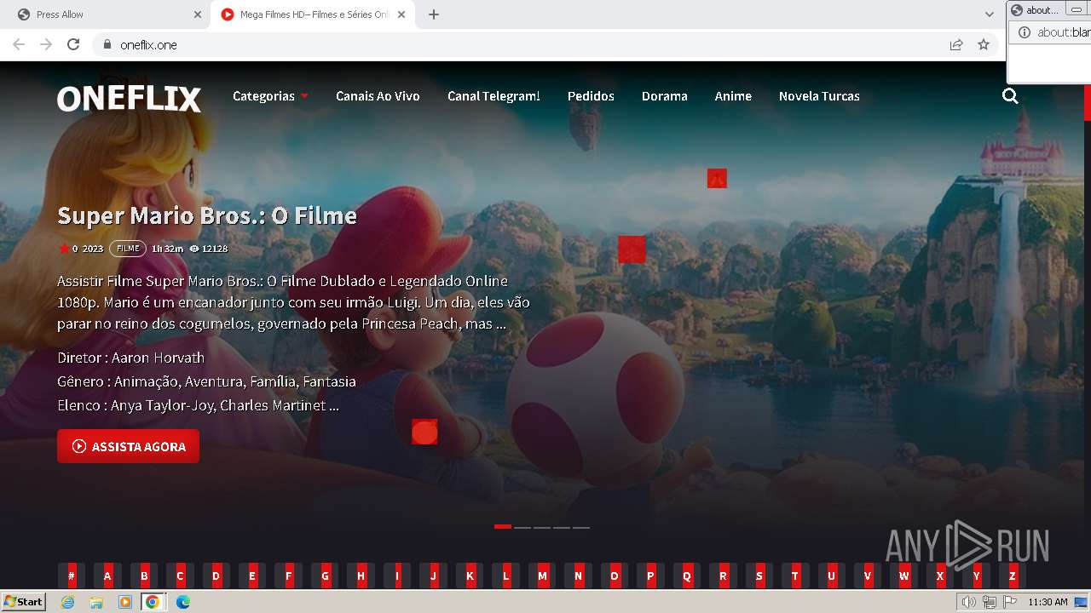Open Super Mario Bros.: O Filme title

click(207, 215)
